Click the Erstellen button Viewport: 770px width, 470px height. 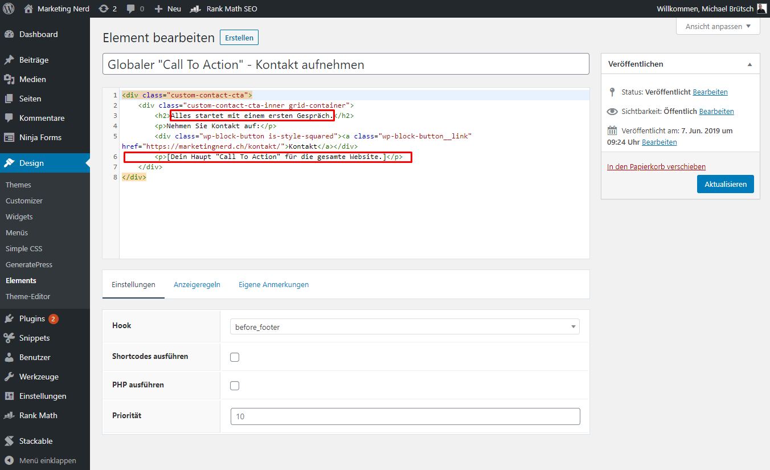(239, 38)
